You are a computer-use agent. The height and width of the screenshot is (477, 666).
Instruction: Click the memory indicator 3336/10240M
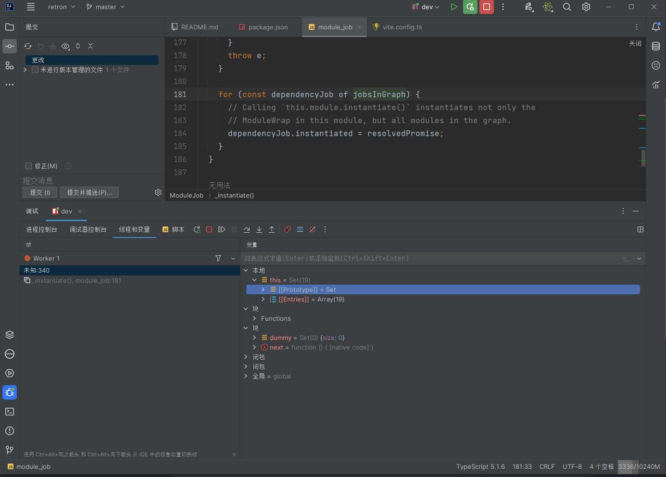pyautogui.click(x=639, y=466)
